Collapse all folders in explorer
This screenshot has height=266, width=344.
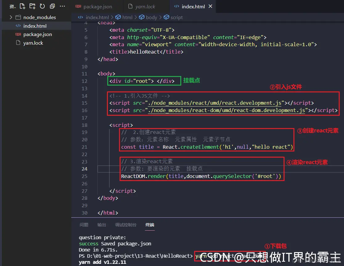(x=52, y=6)
